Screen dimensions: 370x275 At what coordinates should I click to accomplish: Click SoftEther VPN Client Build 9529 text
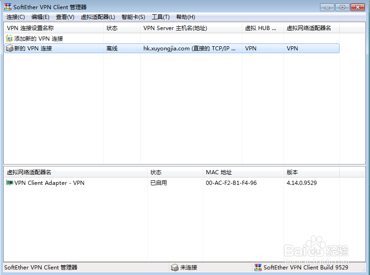pyautogui.click(x=306, y=268)
